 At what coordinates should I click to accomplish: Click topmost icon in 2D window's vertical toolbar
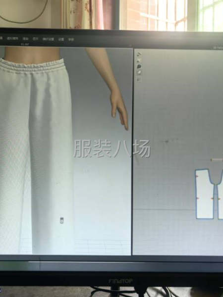pyautogui.click(x=139, y=54)
